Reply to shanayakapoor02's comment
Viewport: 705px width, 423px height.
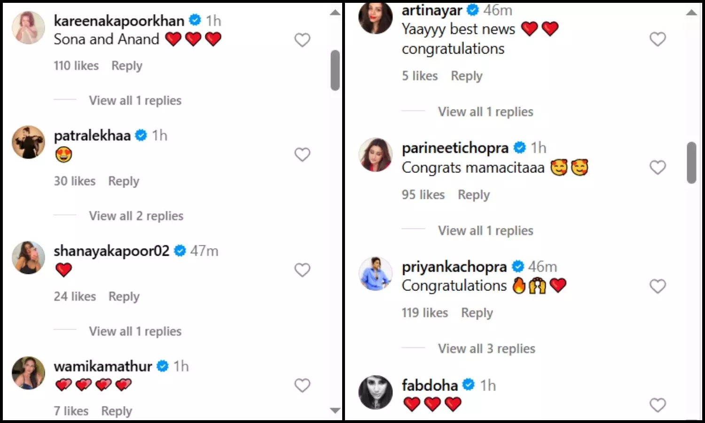point(124,297)
